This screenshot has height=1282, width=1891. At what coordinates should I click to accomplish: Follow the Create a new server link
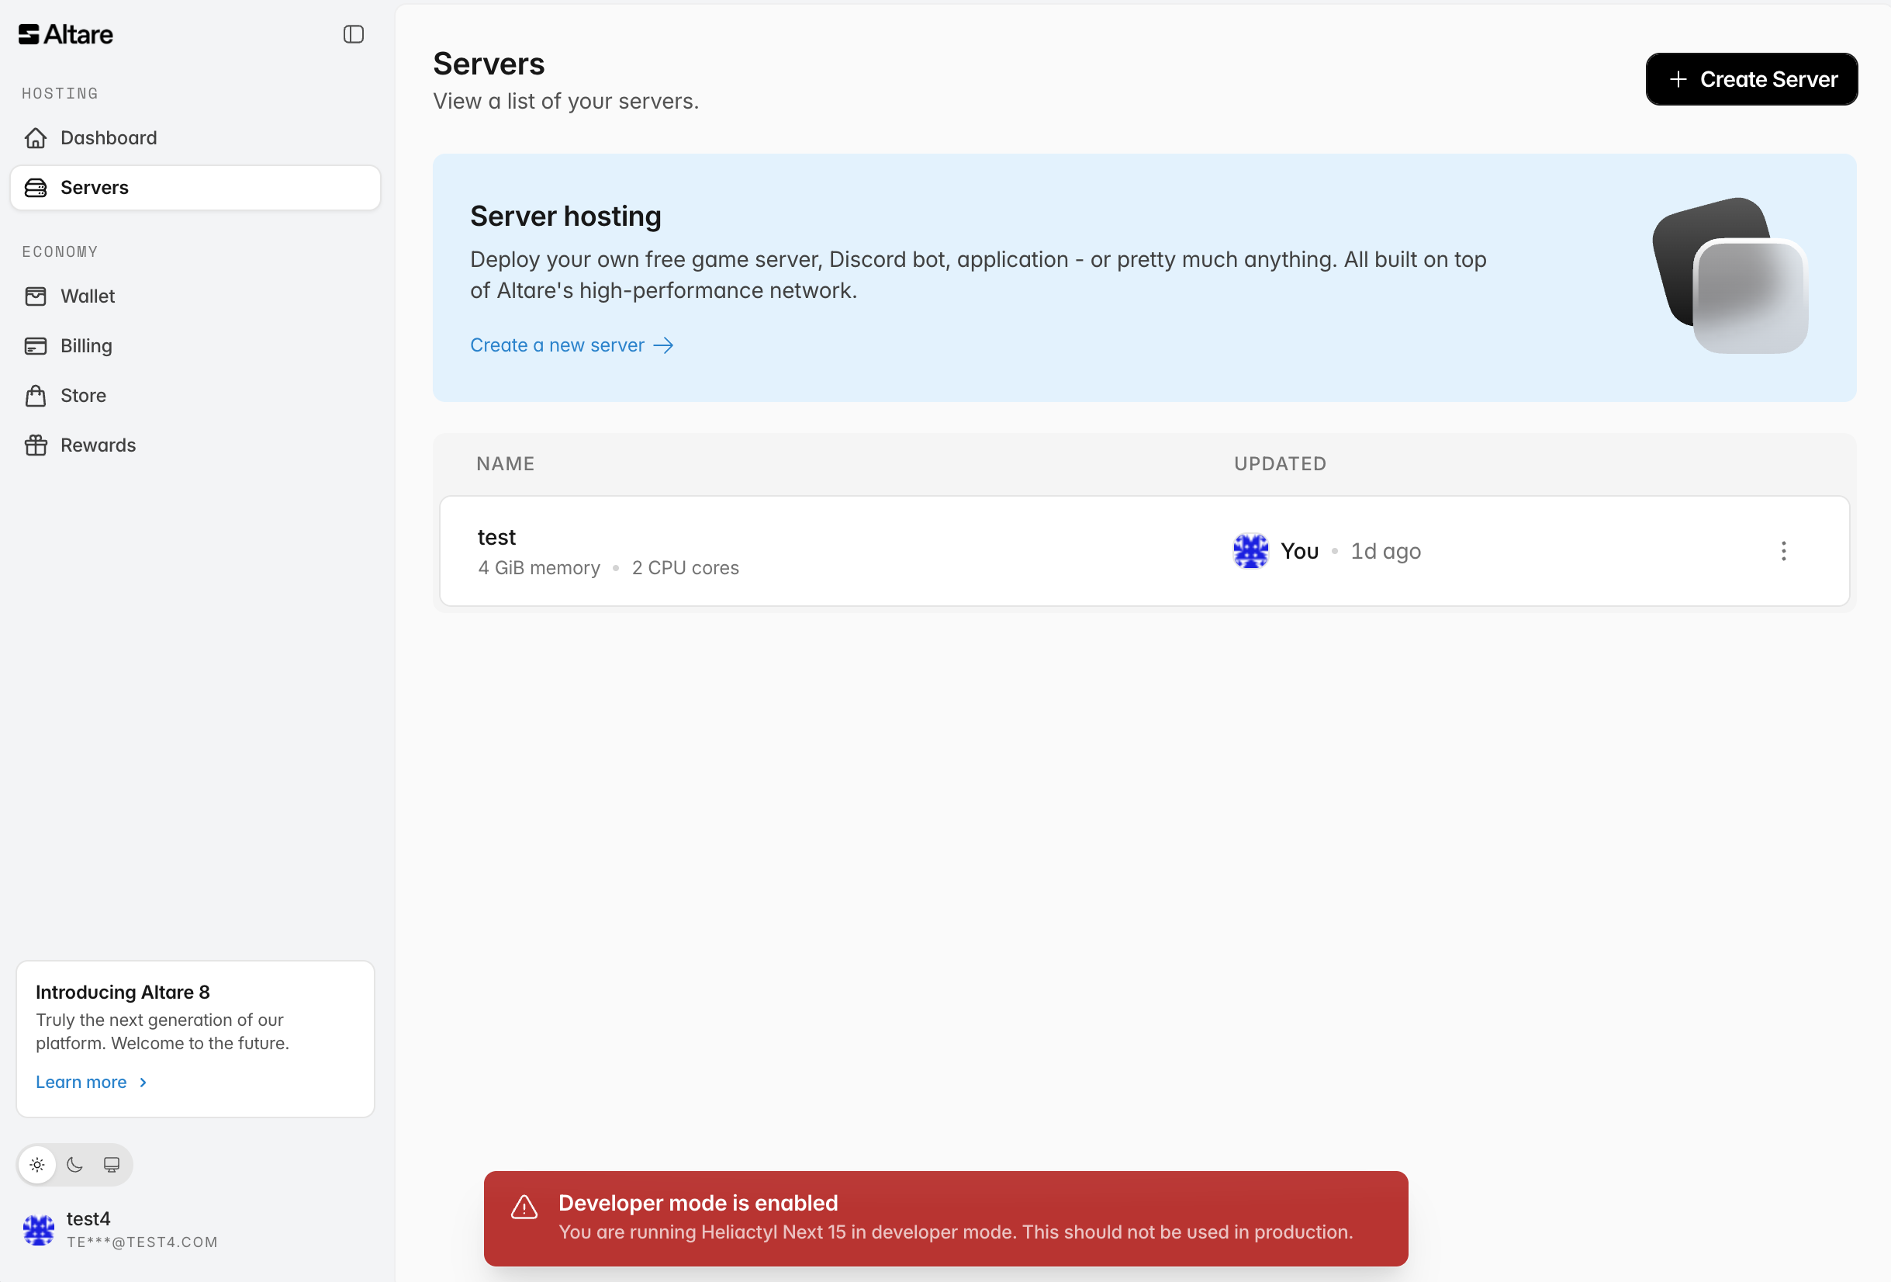tap(571, 345)
